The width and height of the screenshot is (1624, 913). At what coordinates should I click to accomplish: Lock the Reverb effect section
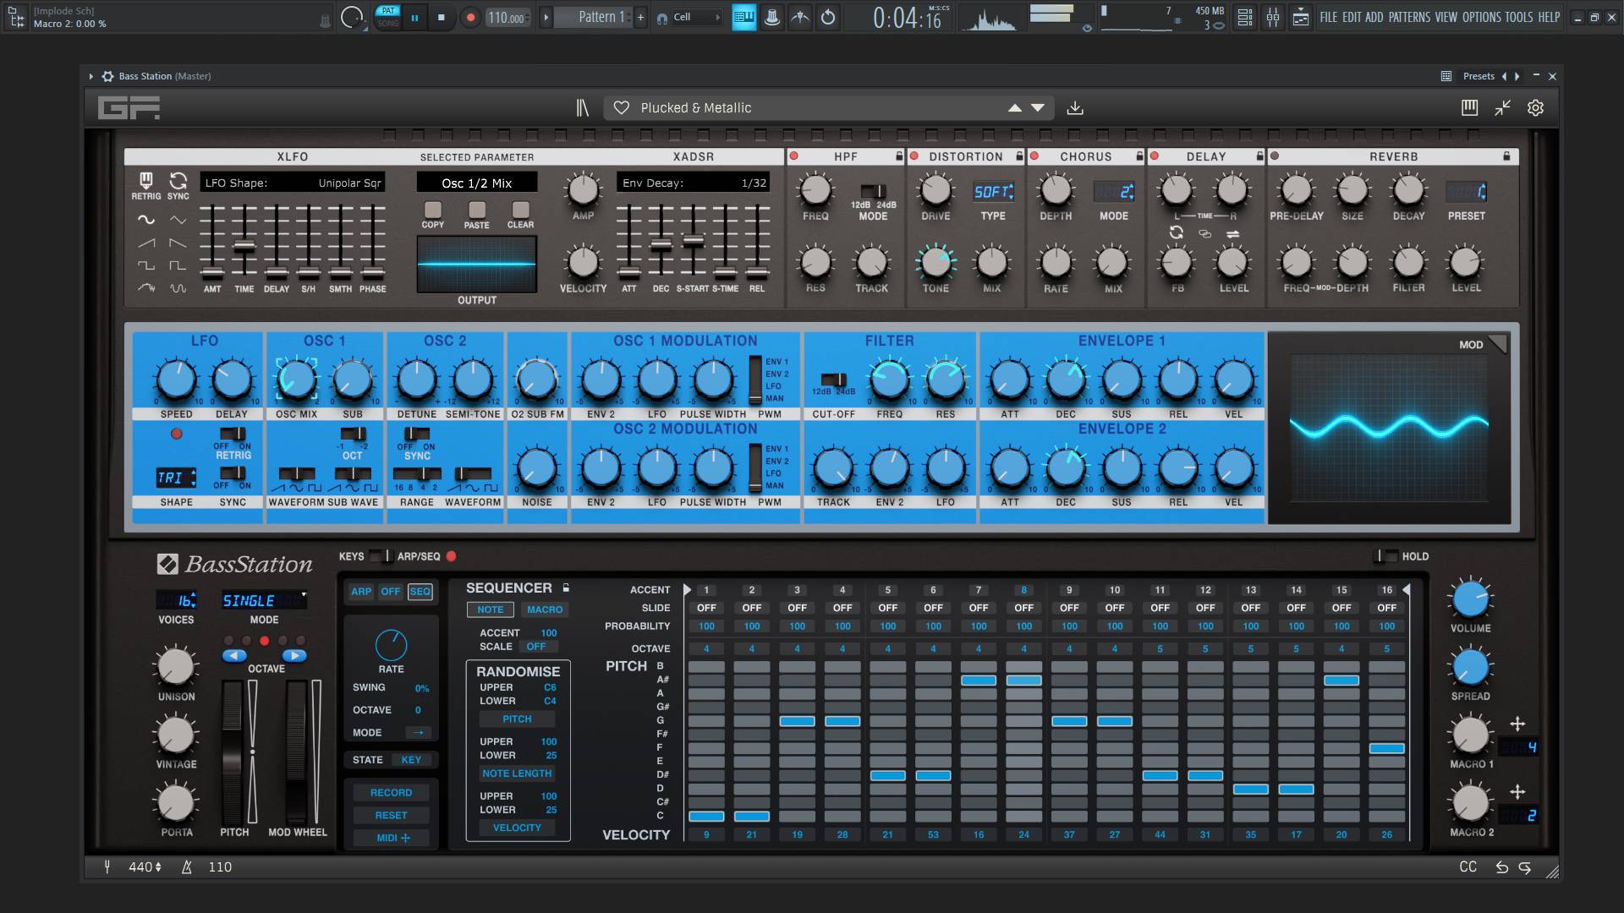point(1506,156)
